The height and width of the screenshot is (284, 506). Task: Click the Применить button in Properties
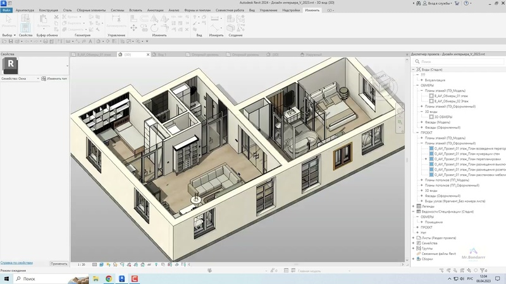point(58,263)
